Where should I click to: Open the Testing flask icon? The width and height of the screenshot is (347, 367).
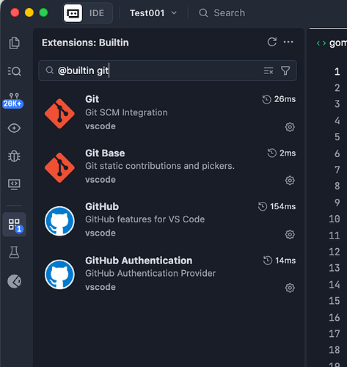point(14,252)
